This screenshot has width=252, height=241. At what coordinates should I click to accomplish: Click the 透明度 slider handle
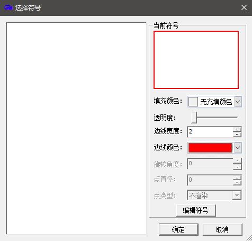point(194,117)
